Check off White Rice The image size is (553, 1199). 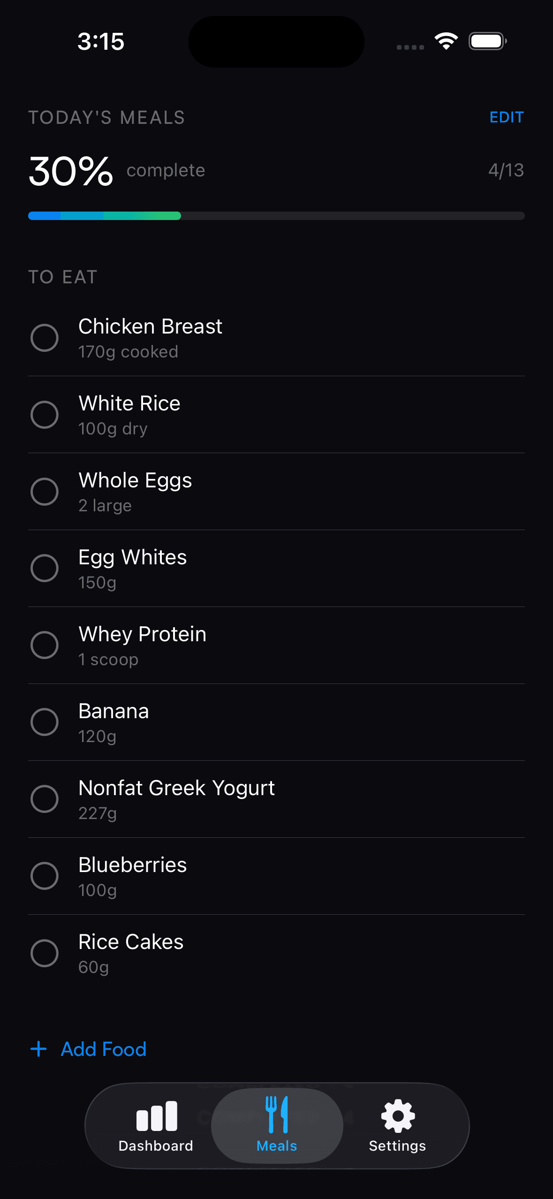coord(45,414)
